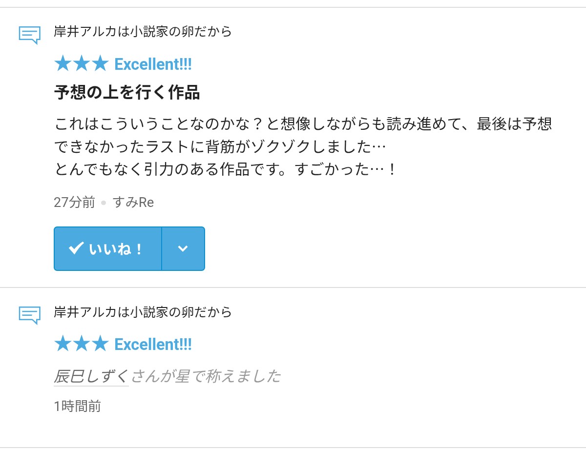Image resolution: width=586 pixels, height=451 pixels.
Task: Click the last star in 辰巳しずく's rating
Action: pos(100,344)
